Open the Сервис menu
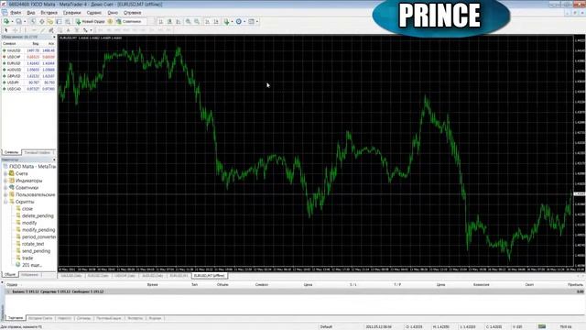 (x=94, y=12)
